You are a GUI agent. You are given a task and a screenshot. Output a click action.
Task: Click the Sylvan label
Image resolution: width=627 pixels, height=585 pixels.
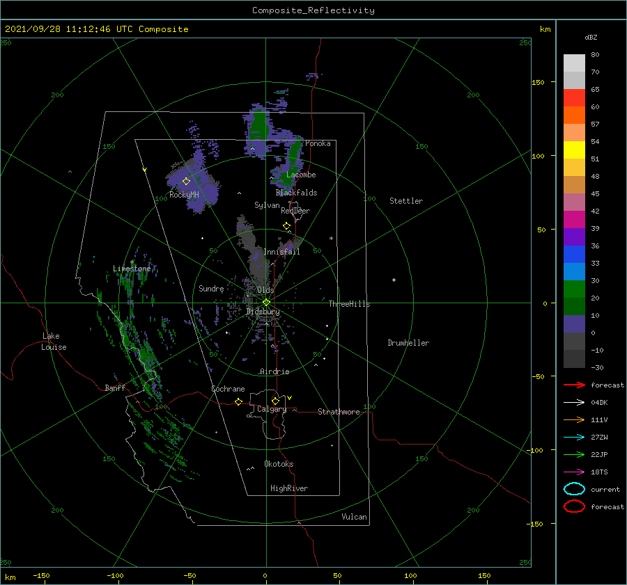[x=267, y=206]
